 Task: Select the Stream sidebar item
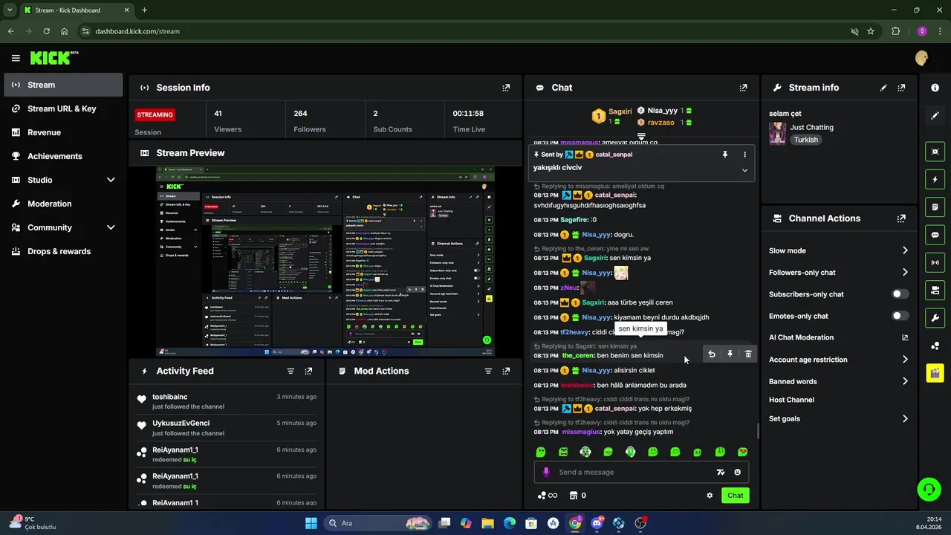pos(63,85)
